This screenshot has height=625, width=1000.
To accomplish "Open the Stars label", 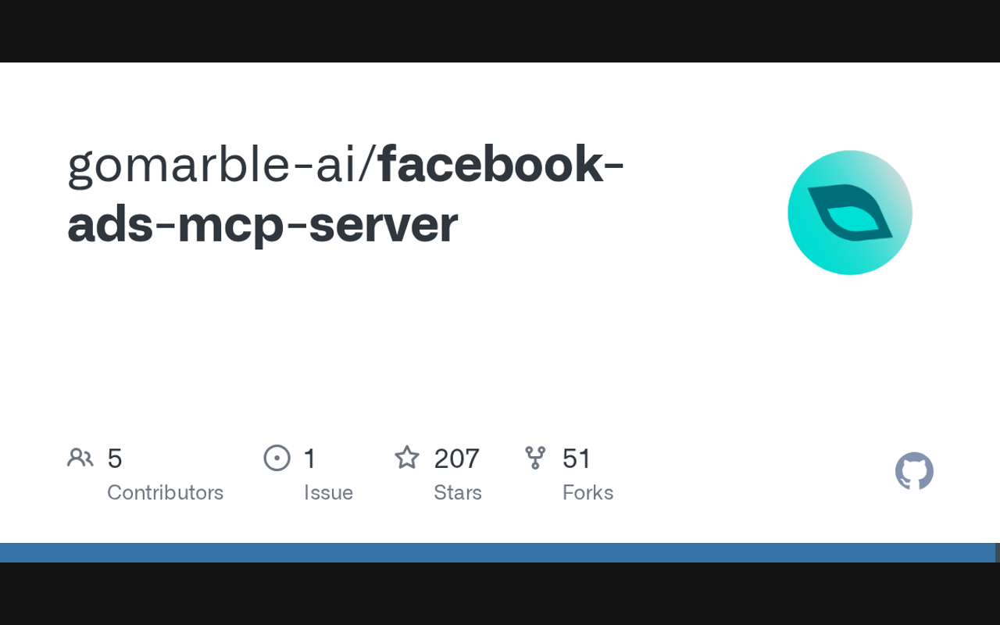I will [x=458, y=493].
